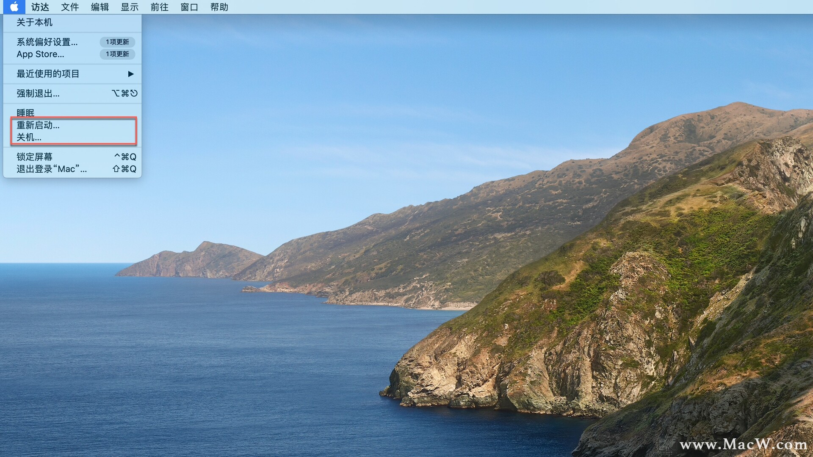The image size is (813, 457).
Task: Click the 1项更新 badge beside App Store
Action: [117, 54]
